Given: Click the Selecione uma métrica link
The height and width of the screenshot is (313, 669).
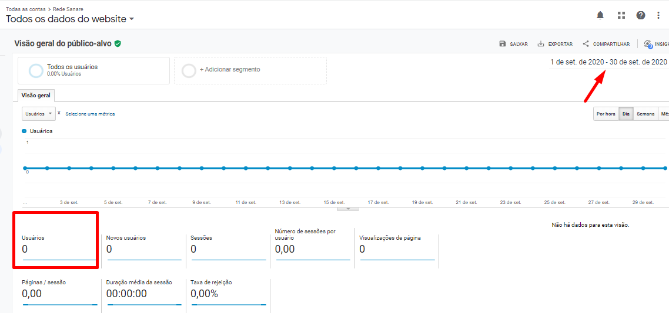Looking at the screenshot, I should click(90, 114).
